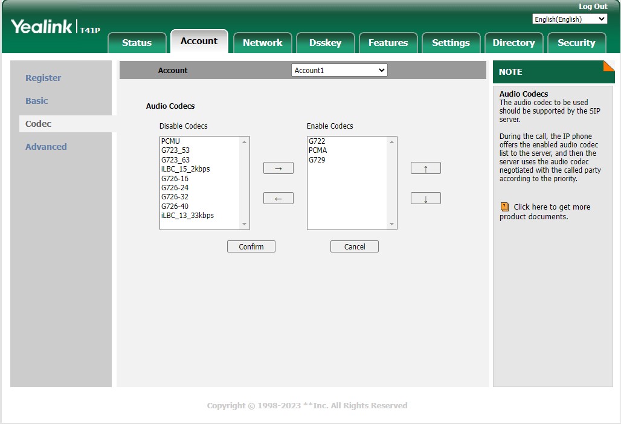Select G722 in Enable Codecs list
621x424 pixels.
coord(317,141)
